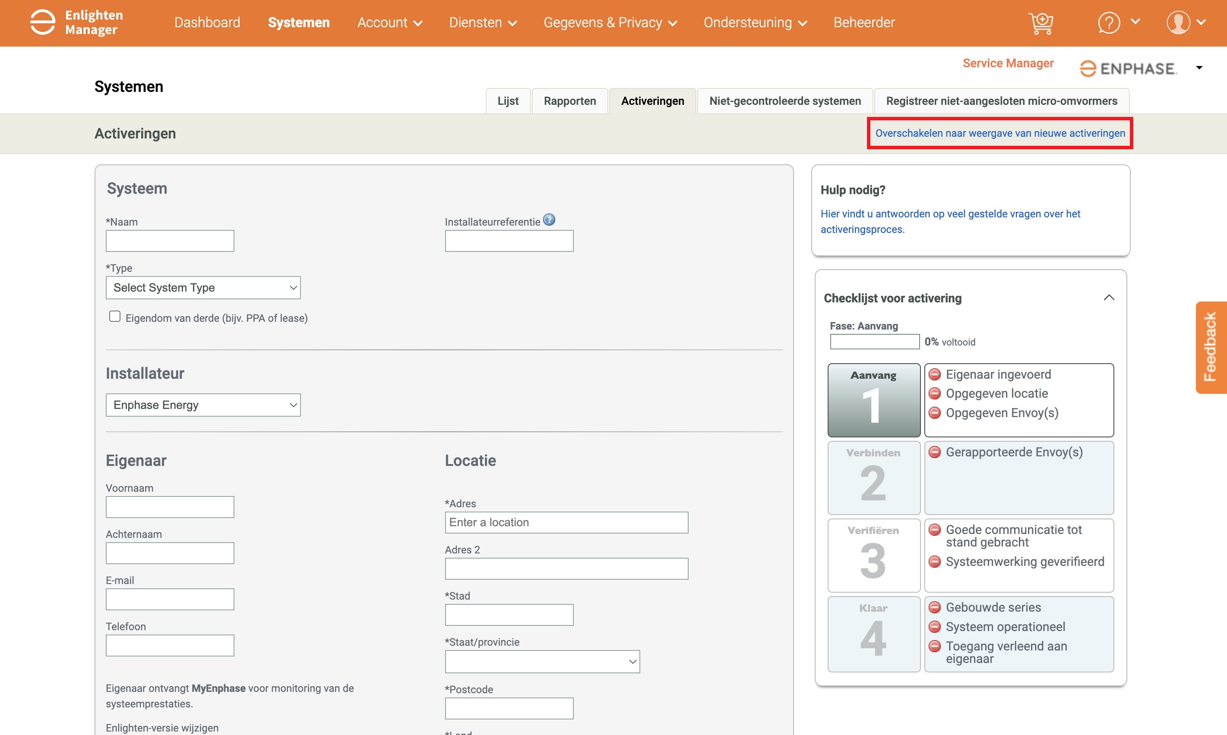Click the Verbinden phase 2 tile
This screenshot has width=1227, height=735.
tap(873, 477)
